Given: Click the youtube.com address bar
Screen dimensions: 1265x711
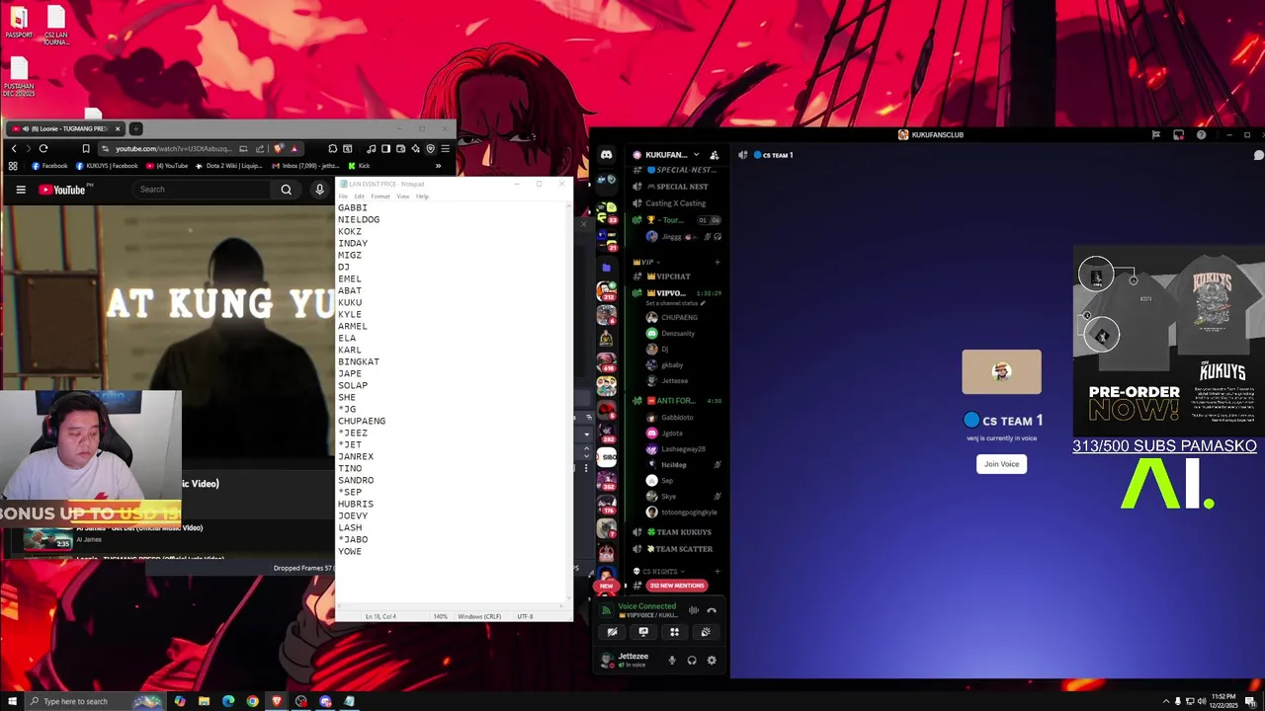Looking at the screenshot, I should (173, 148).
